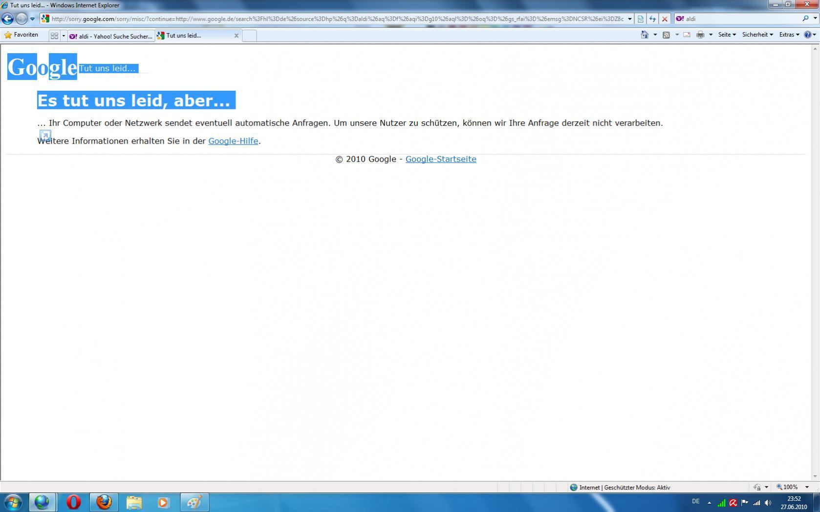Click the Read Mail envelope icon

[687, 35]
